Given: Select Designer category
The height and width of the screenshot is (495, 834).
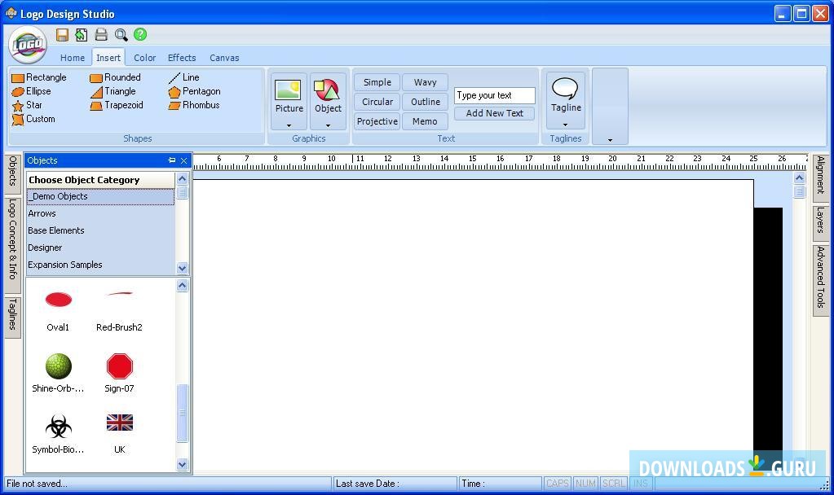Looking at the screenshot, I should pos(100,247).
